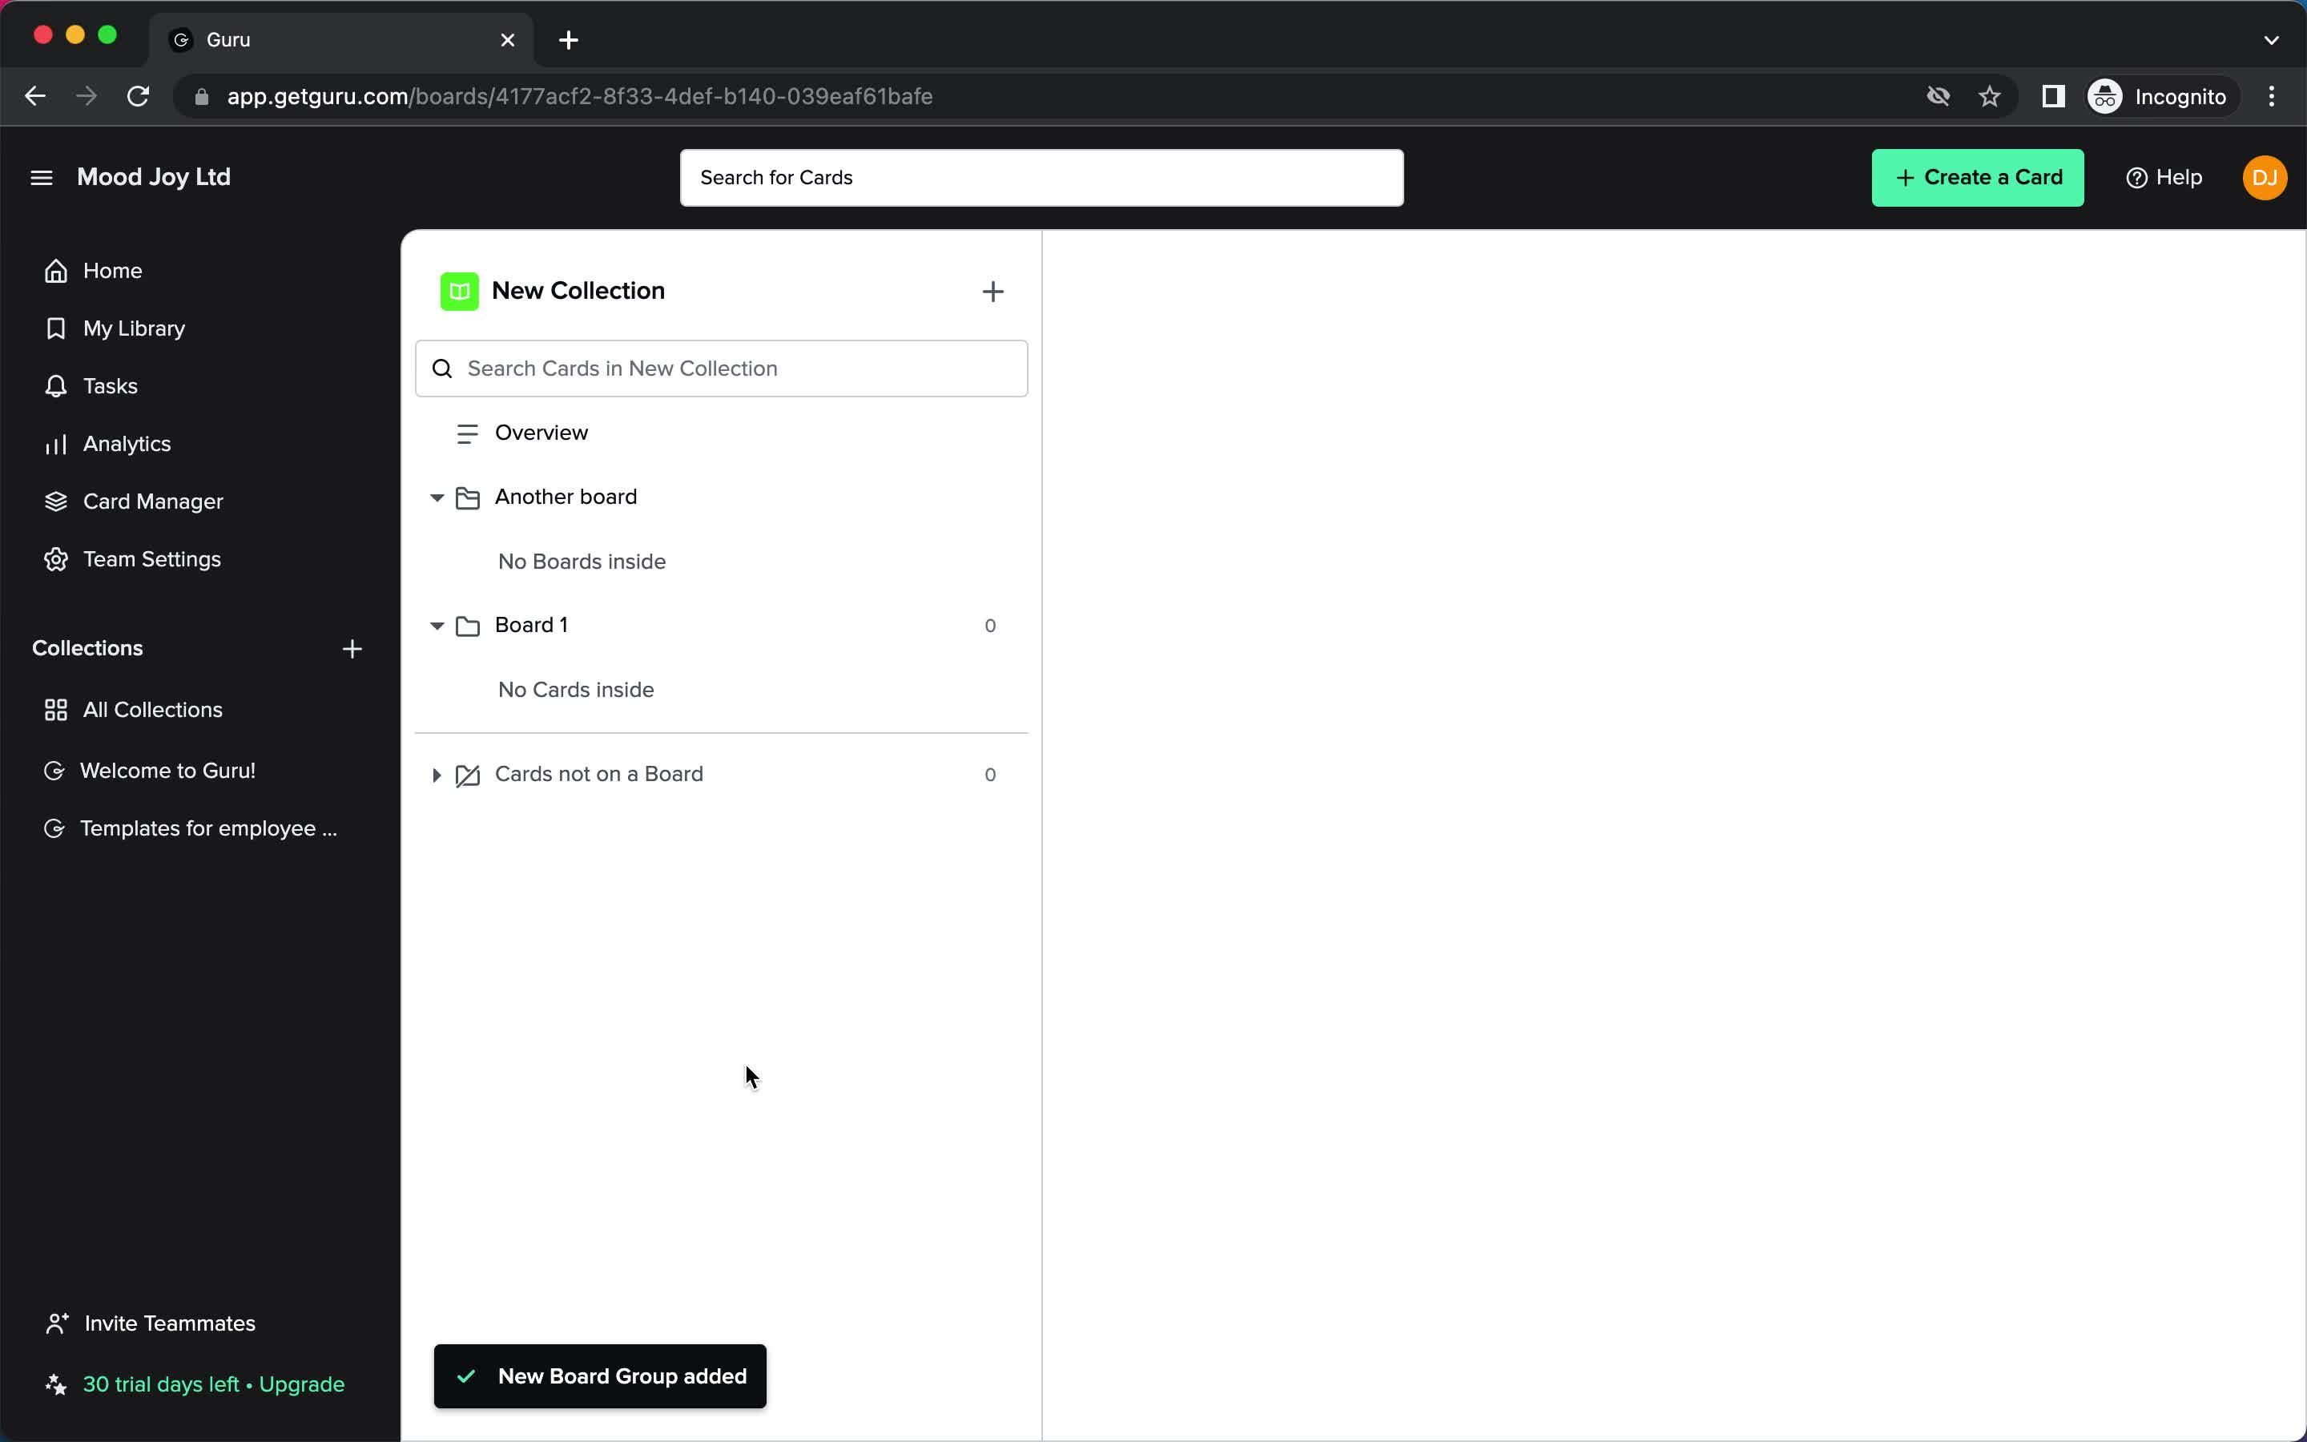Click the Home sidebar icon
2307x1442 pixels.
pyautogui.click(x=56, y=271)
